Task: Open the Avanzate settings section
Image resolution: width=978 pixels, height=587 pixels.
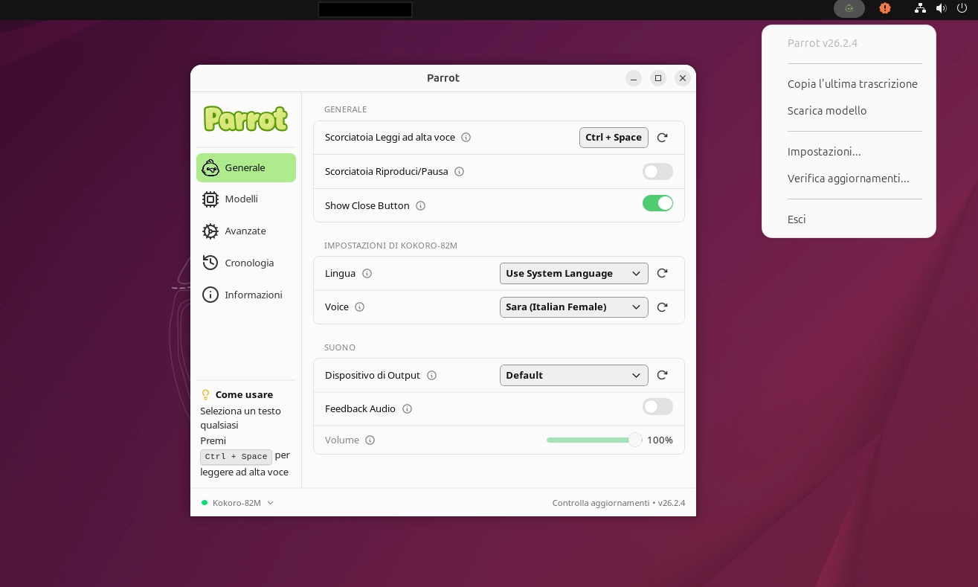Action: click(245, 231)
